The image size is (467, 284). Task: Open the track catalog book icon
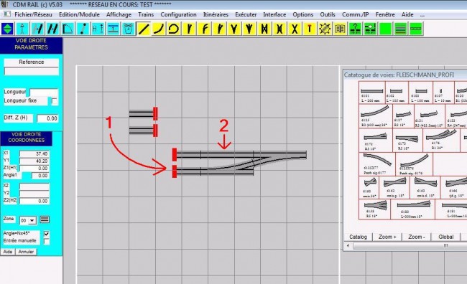coord(340,29)
